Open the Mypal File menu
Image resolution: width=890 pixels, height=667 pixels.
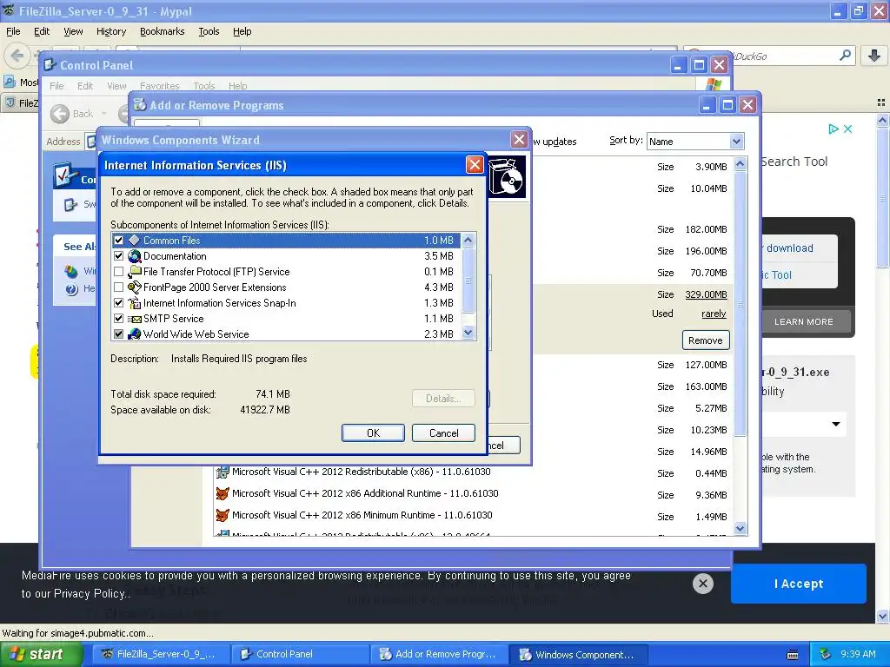click(x=13, y=31)
